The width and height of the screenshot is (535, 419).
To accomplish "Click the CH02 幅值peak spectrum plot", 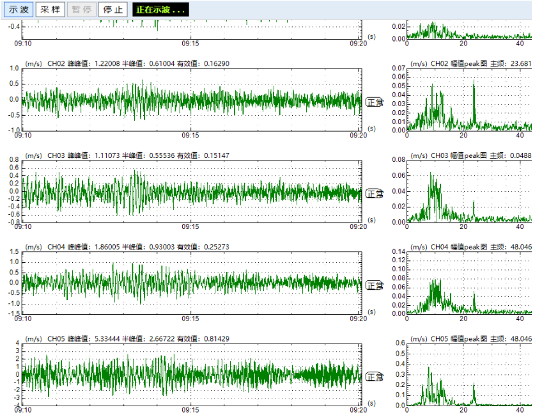I will 469,99.
